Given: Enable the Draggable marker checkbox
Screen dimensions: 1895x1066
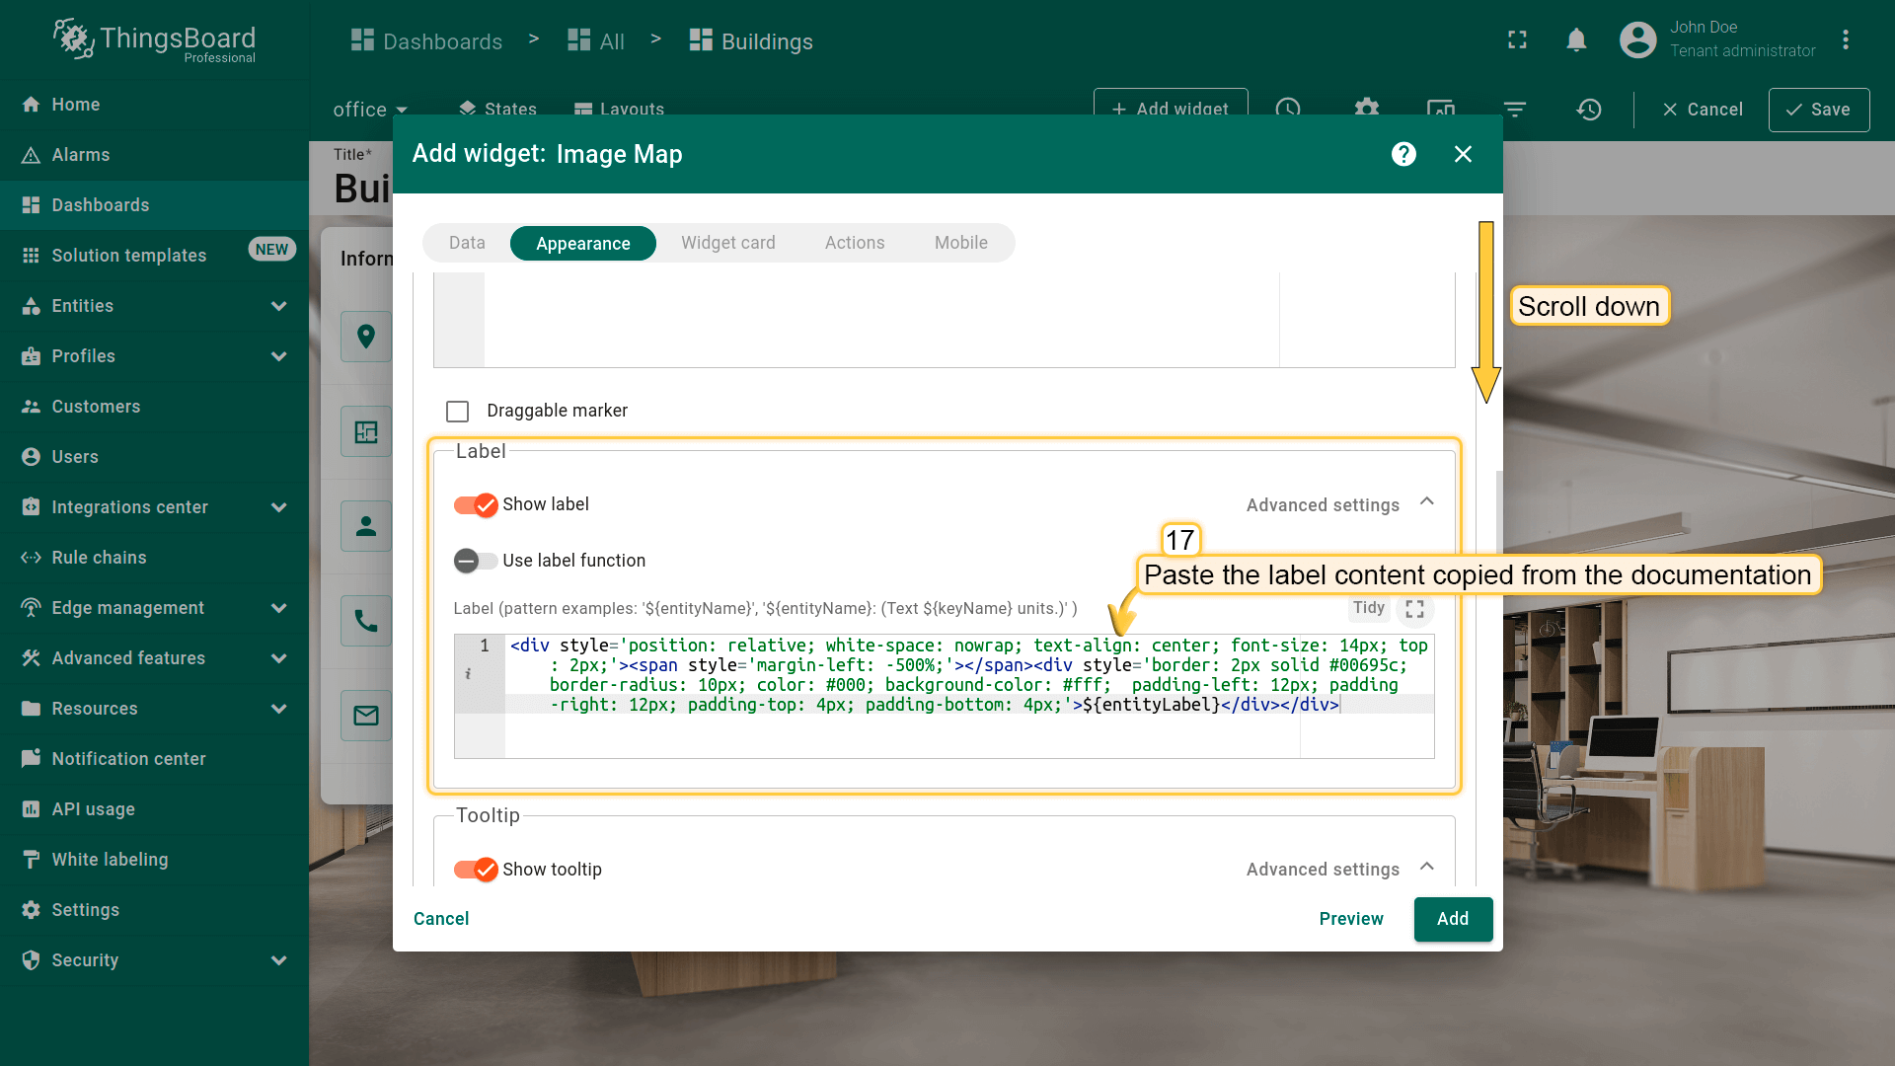Looking at the screenshot, I should tap(457, 411).
